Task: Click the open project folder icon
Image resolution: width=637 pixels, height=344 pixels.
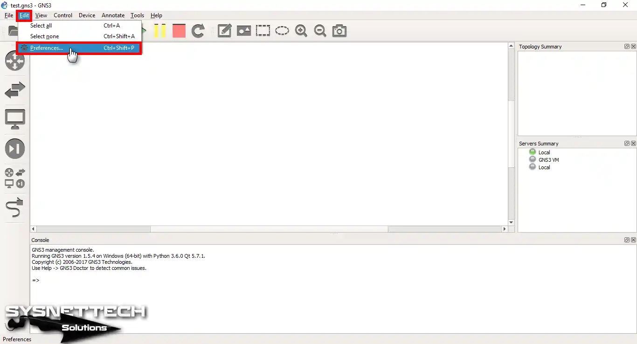Action: point(13,31)
